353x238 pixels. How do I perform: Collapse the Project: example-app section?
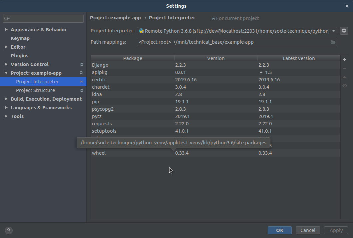click(x=6, y=73)
